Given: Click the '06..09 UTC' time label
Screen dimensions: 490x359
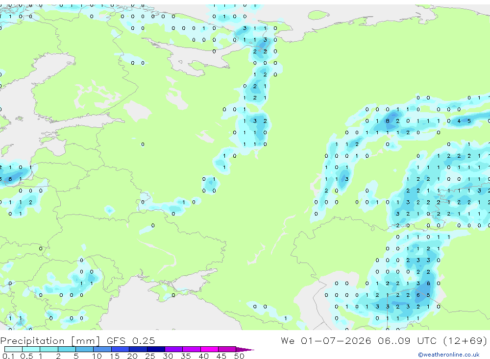Looking at the screenshot, I should [407, 341].
